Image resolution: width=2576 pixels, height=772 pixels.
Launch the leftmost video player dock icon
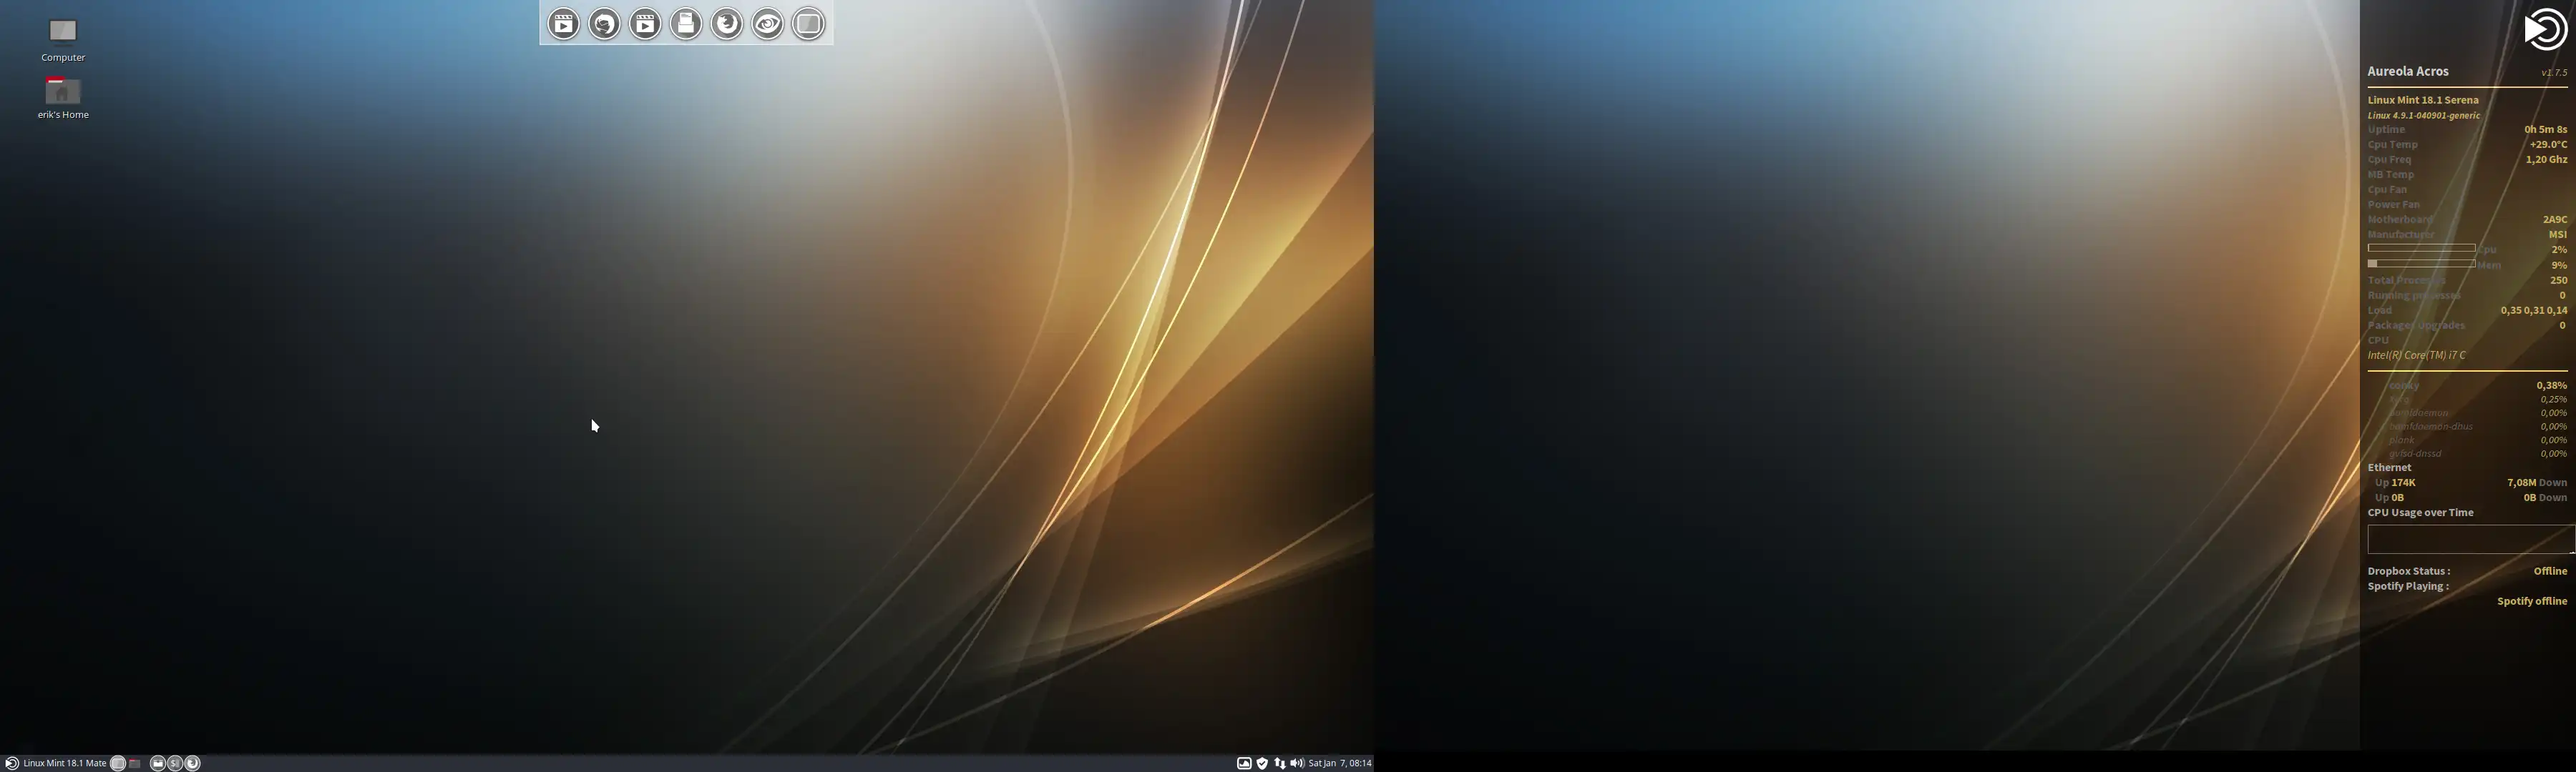click(564, 24)
